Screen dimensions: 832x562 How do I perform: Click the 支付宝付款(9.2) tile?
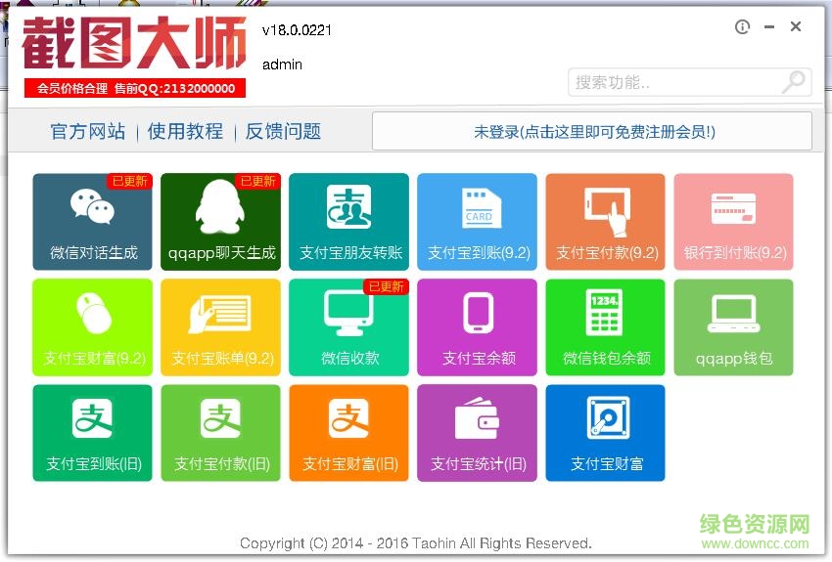[x=606, y=222]
